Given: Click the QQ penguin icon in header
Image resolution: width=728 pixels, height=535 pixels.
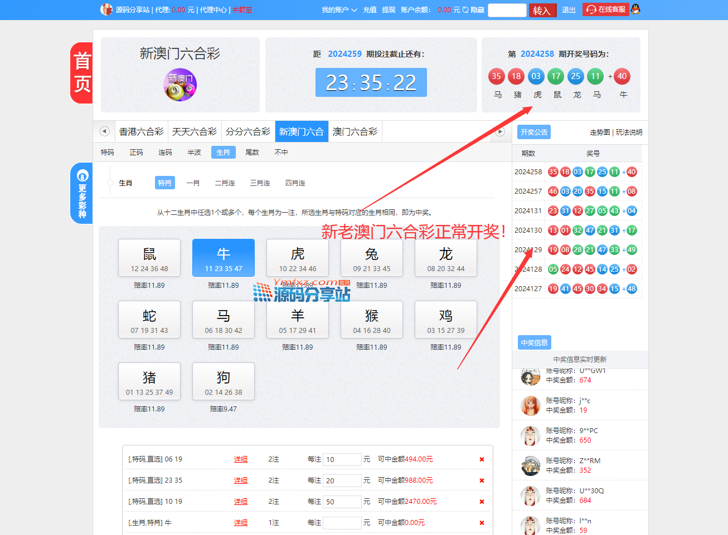Looking at the screenshot, I should (635, 9).
